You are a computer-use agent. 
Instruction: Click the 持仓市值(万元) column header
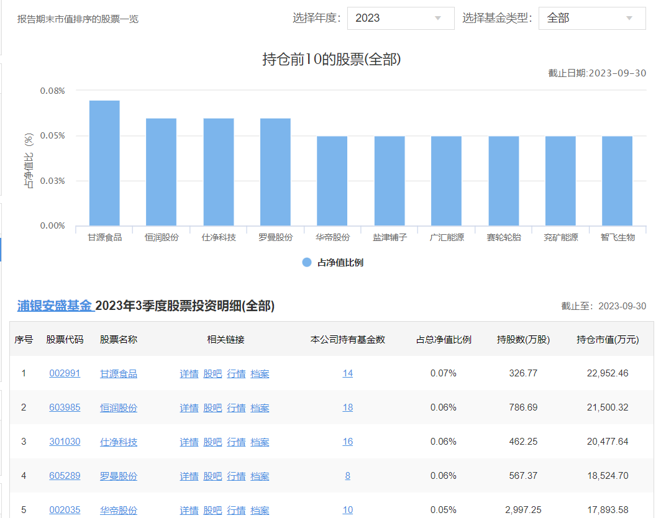click(607, 339)
